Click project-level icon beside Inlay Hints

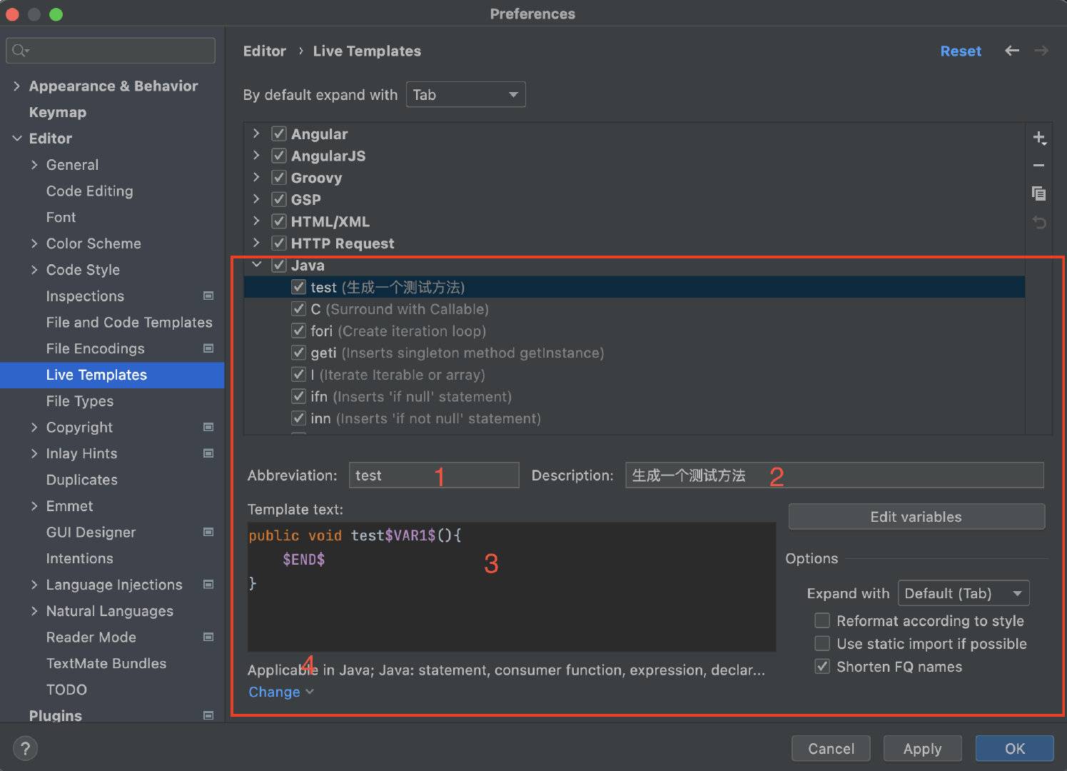[x=208, y=453]
